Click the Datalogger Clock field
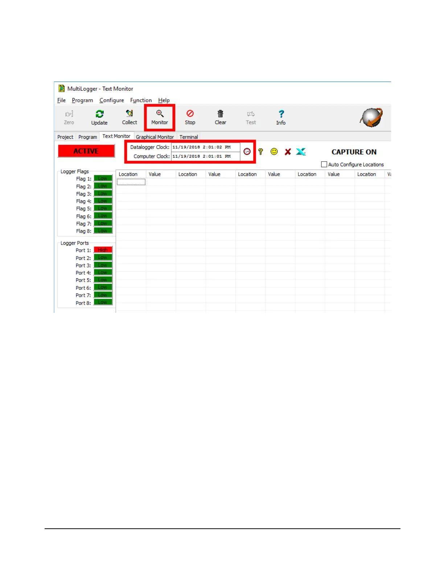This screenshot has height=574, width=444. tap(205, 147)
